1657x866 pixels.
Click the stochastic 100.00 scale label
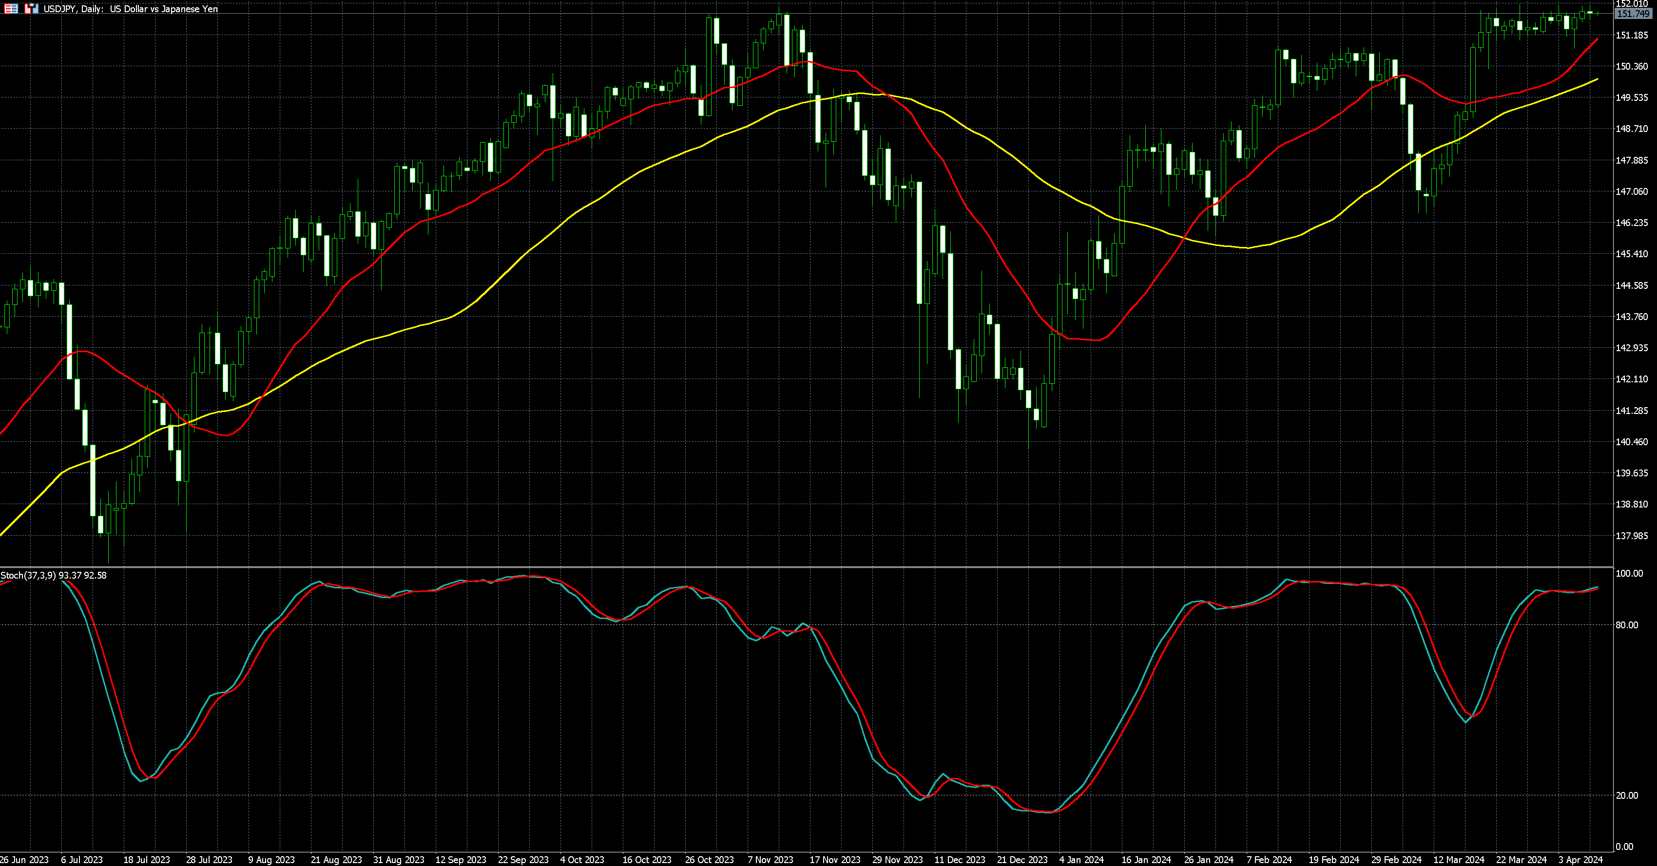click(1629, 573)
